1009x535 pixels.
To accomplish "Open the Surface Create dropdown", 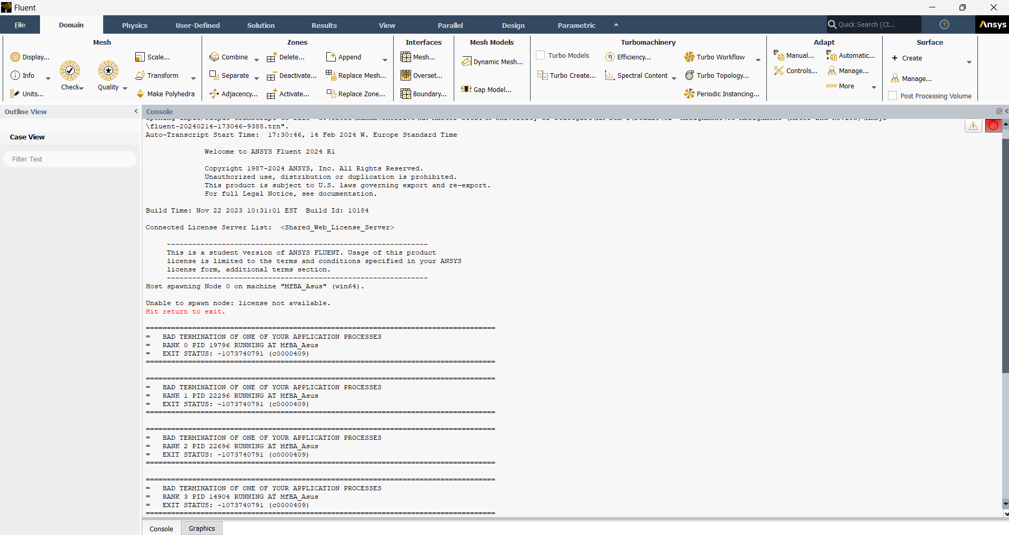I will 969,62.
